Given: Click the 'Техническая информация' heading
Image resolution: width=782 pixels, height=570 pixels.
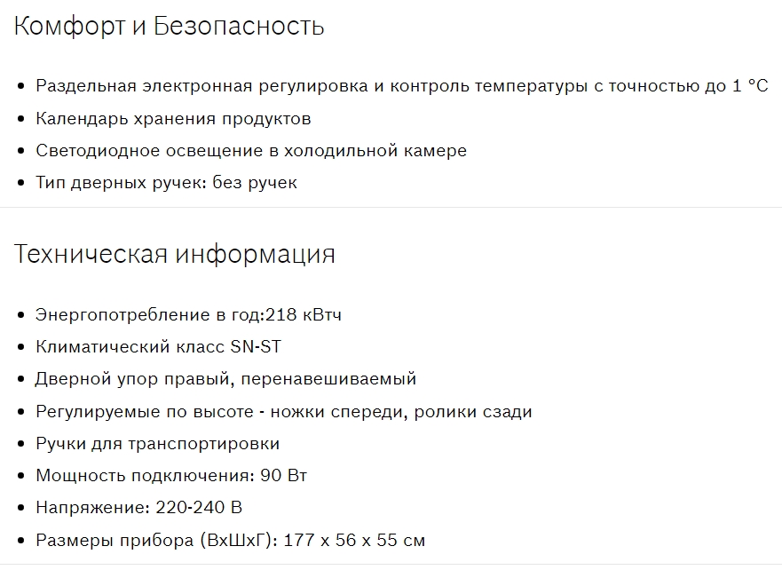Looking at the screenshot, I should point(174,254).
